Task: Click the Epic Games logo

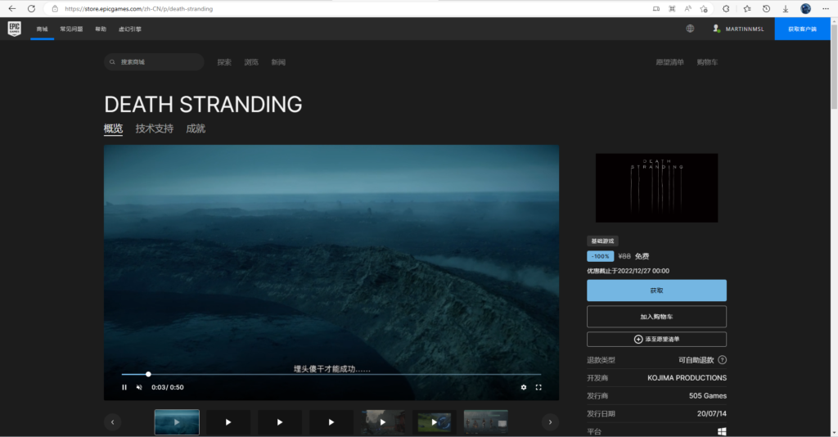Action: (x=15, y=29)
